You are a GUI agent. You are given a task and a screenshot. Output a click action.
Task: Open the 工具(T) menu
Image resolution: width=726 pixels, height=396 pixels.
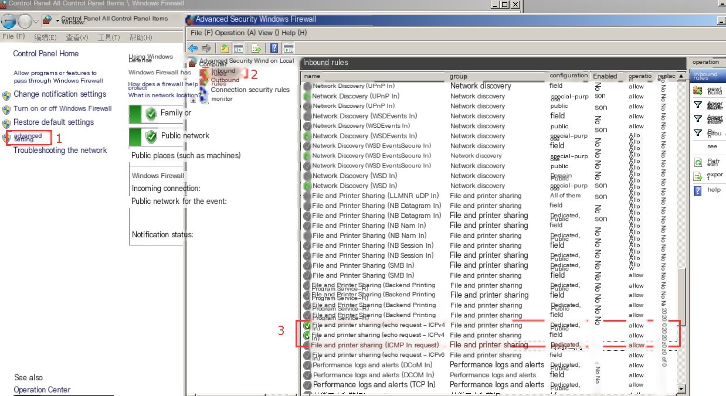coord(108,37)
